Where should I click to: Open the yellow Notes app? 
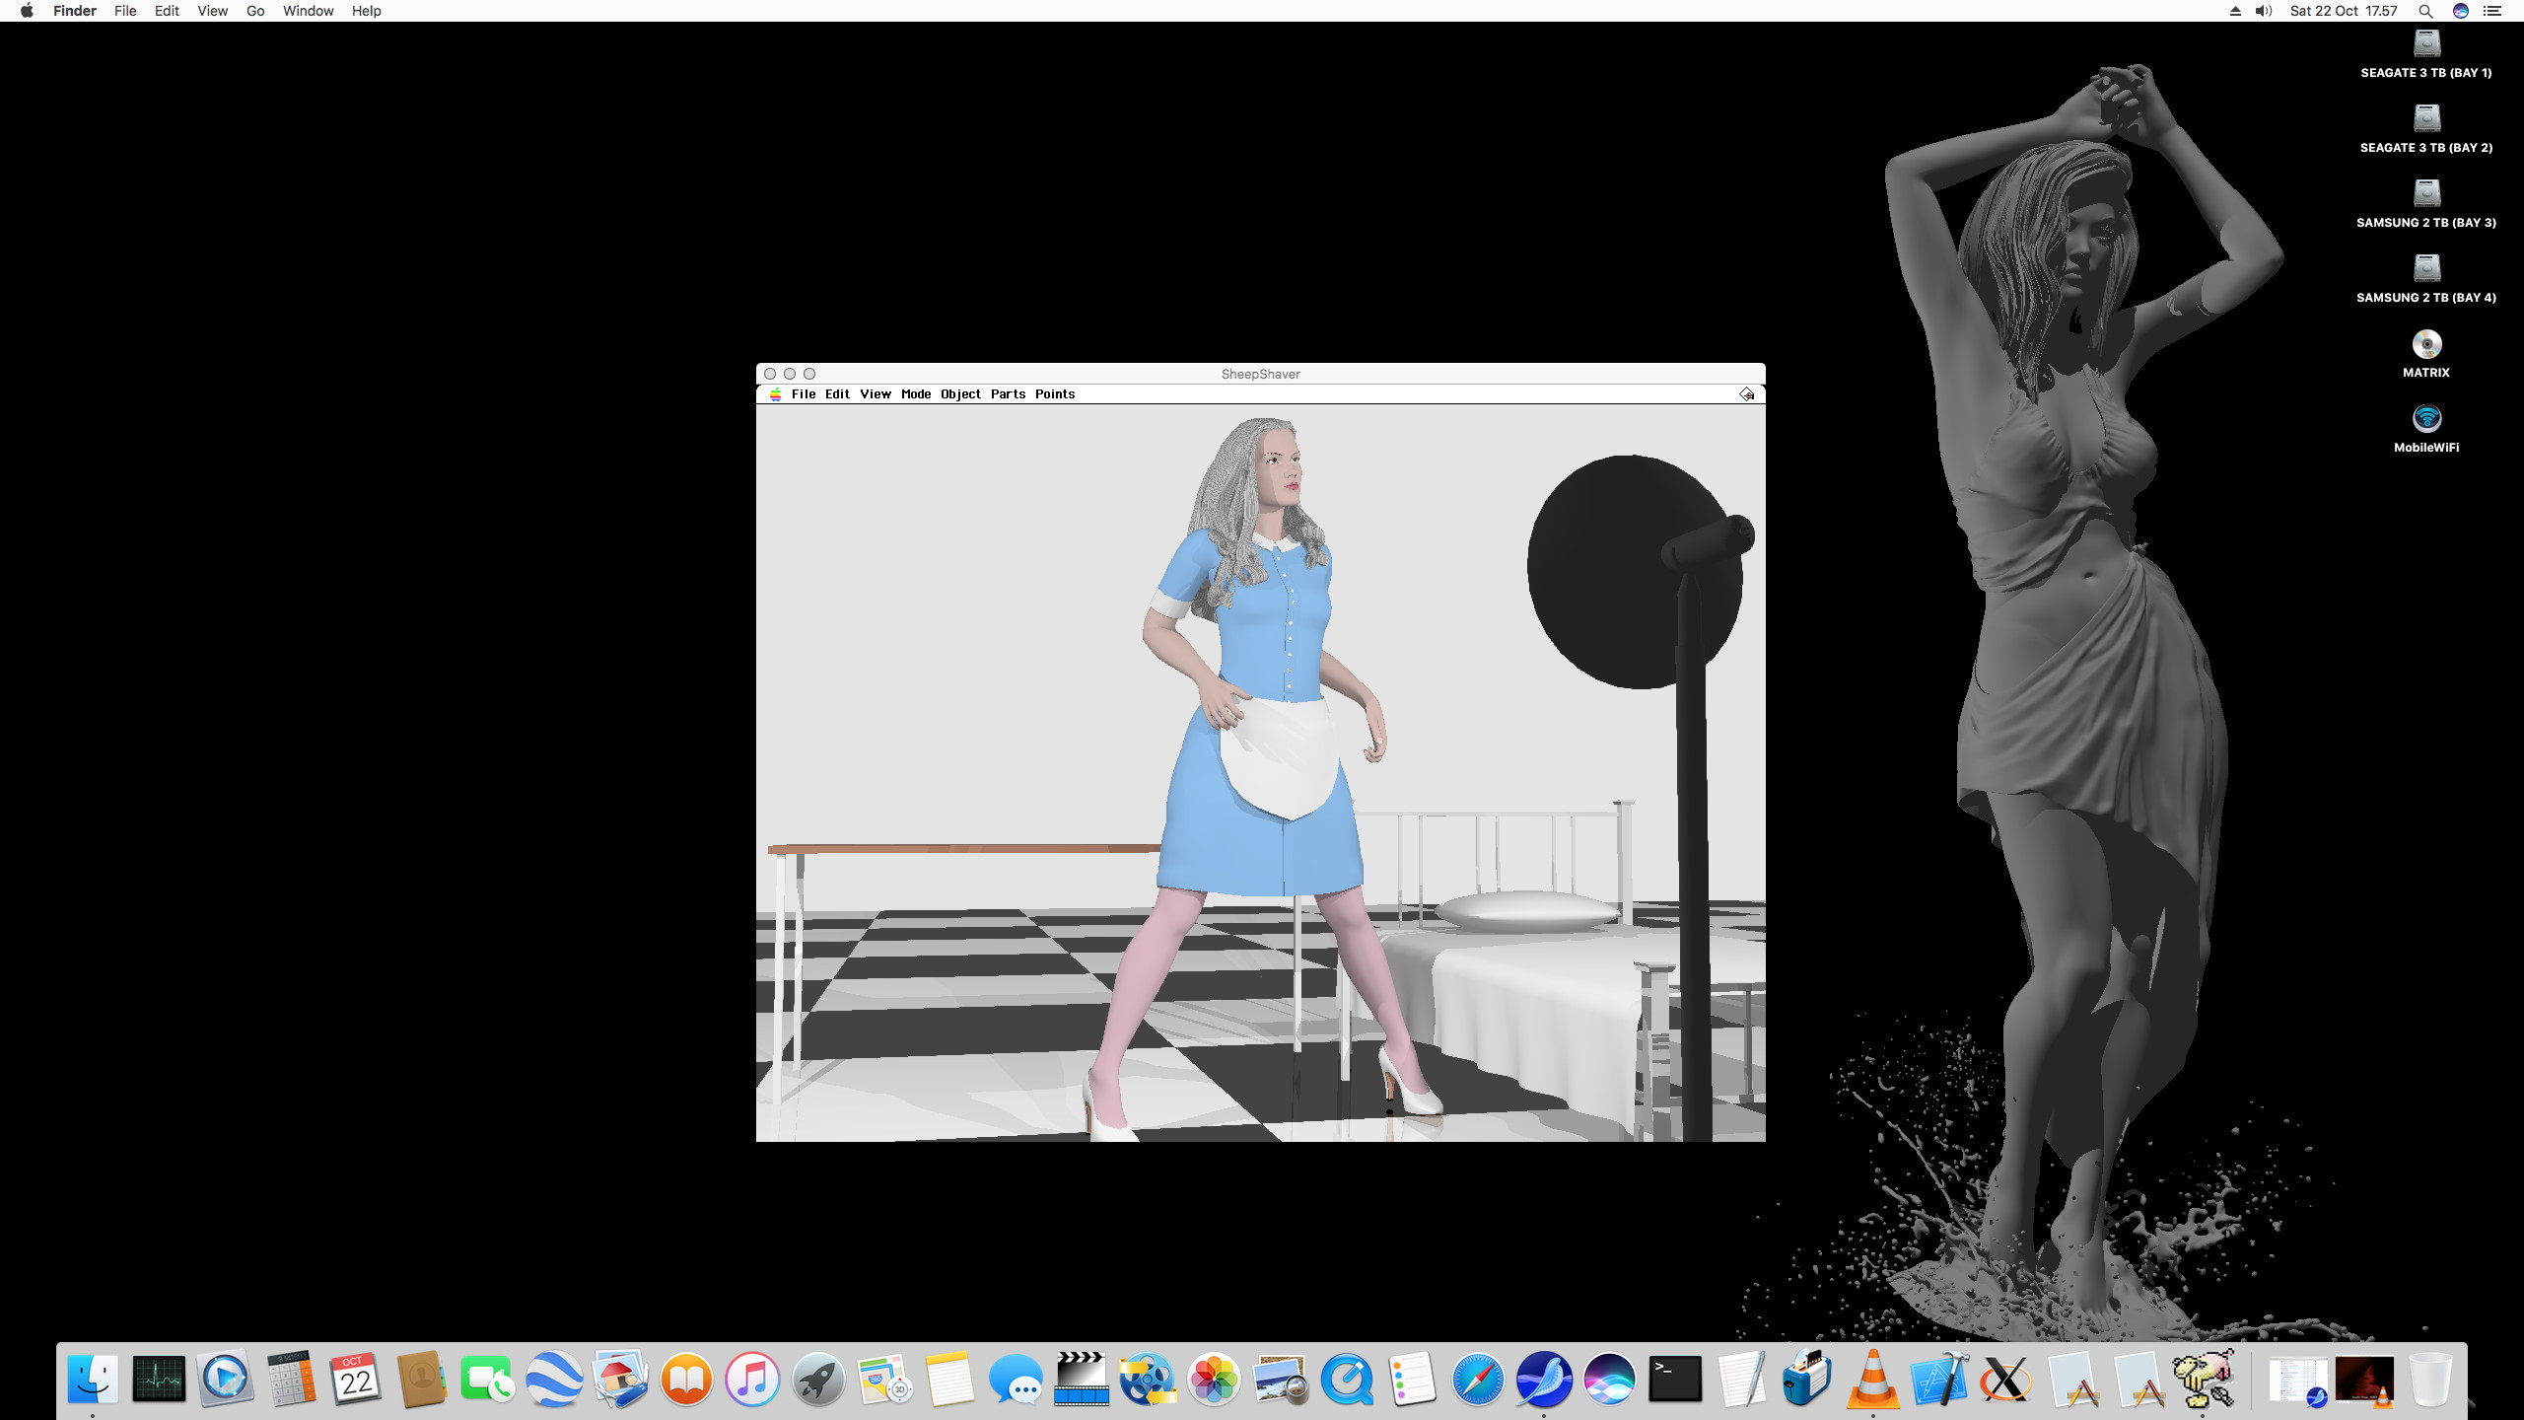(950, 1379)
